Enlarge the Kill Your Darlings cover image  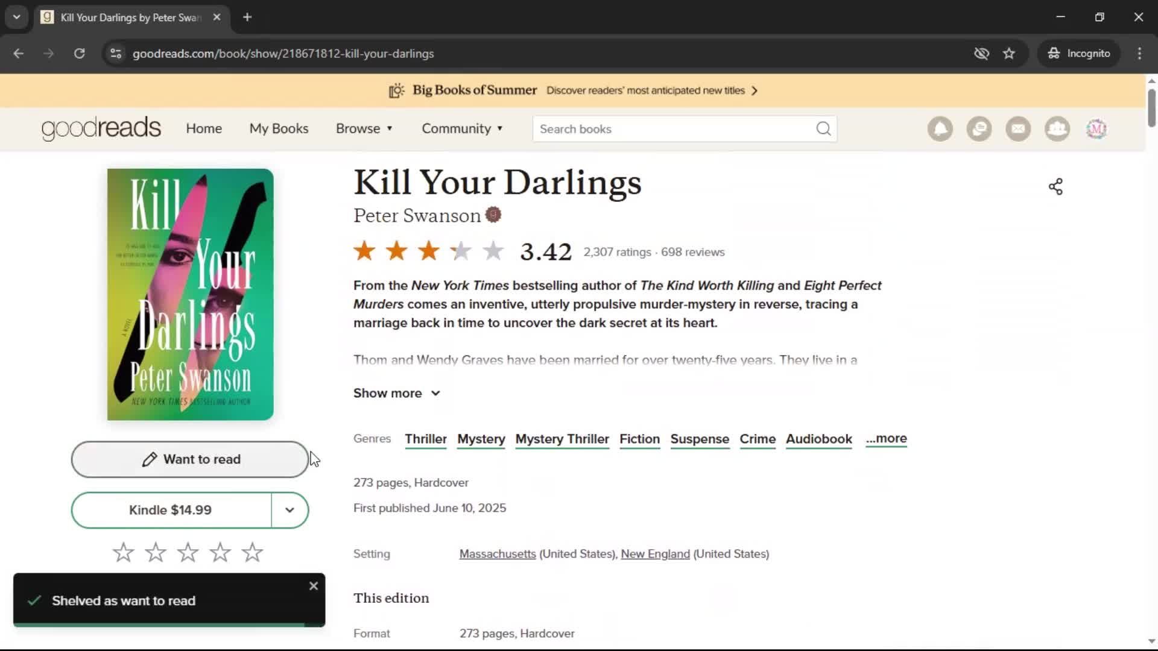click(190, 294)
